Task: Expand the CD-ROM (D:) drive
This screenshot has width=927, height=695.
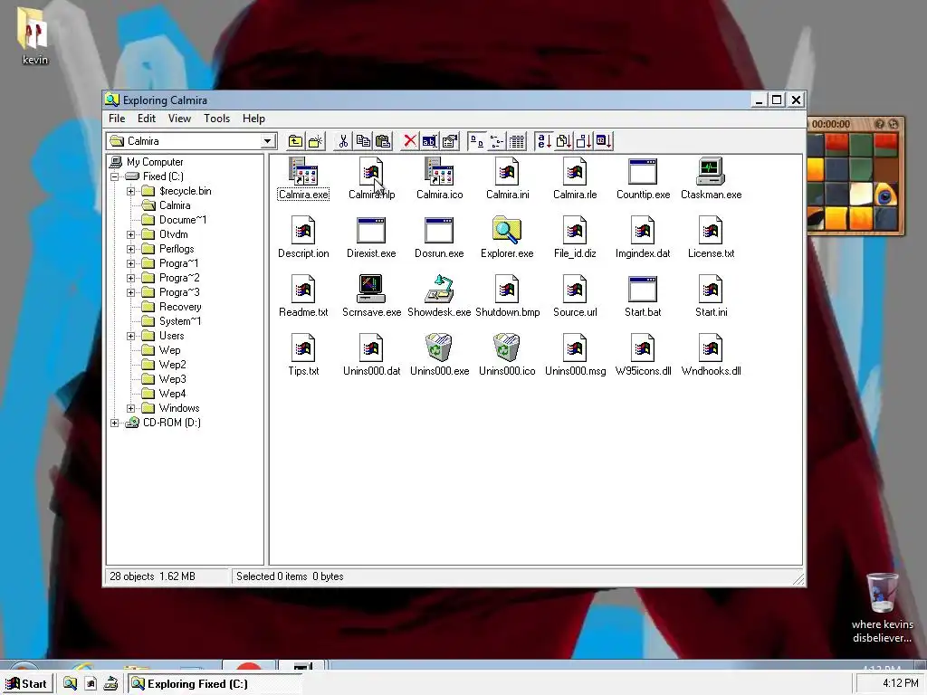Action: pyautogui.click(x=115, y=423)
